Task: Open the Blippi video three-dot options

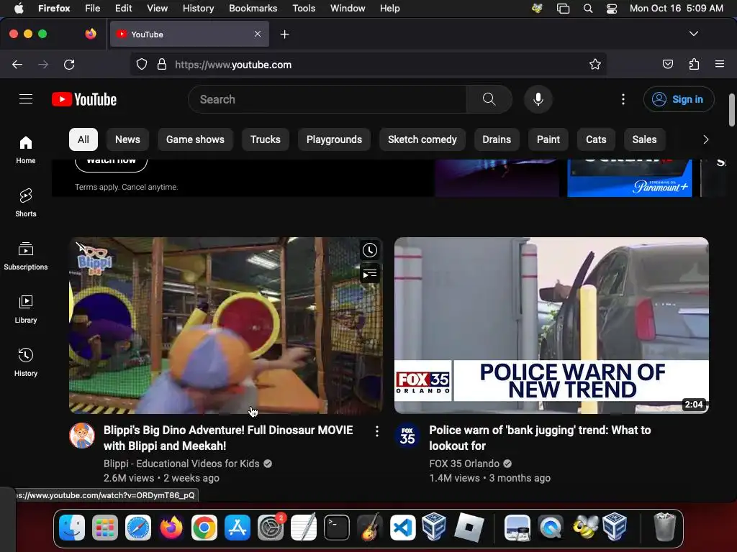Action: click(x=377, y=431)
